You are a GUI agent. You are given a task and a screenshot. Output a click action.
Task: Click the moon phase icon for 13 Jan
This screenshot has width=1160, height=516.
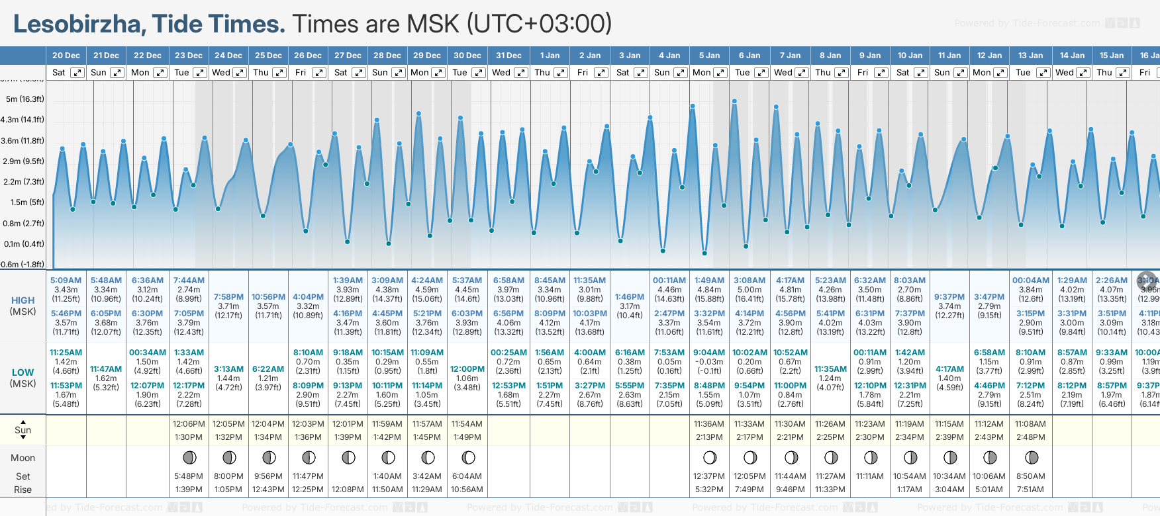(1031, 458)
